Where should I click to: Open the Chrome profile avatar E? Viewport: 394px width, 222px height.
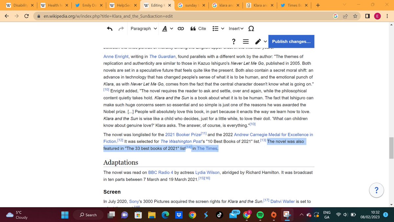[x=378, y=16]
